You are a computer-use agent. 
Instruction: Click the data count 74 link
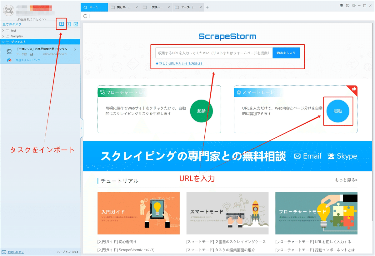tap(31, 54)
